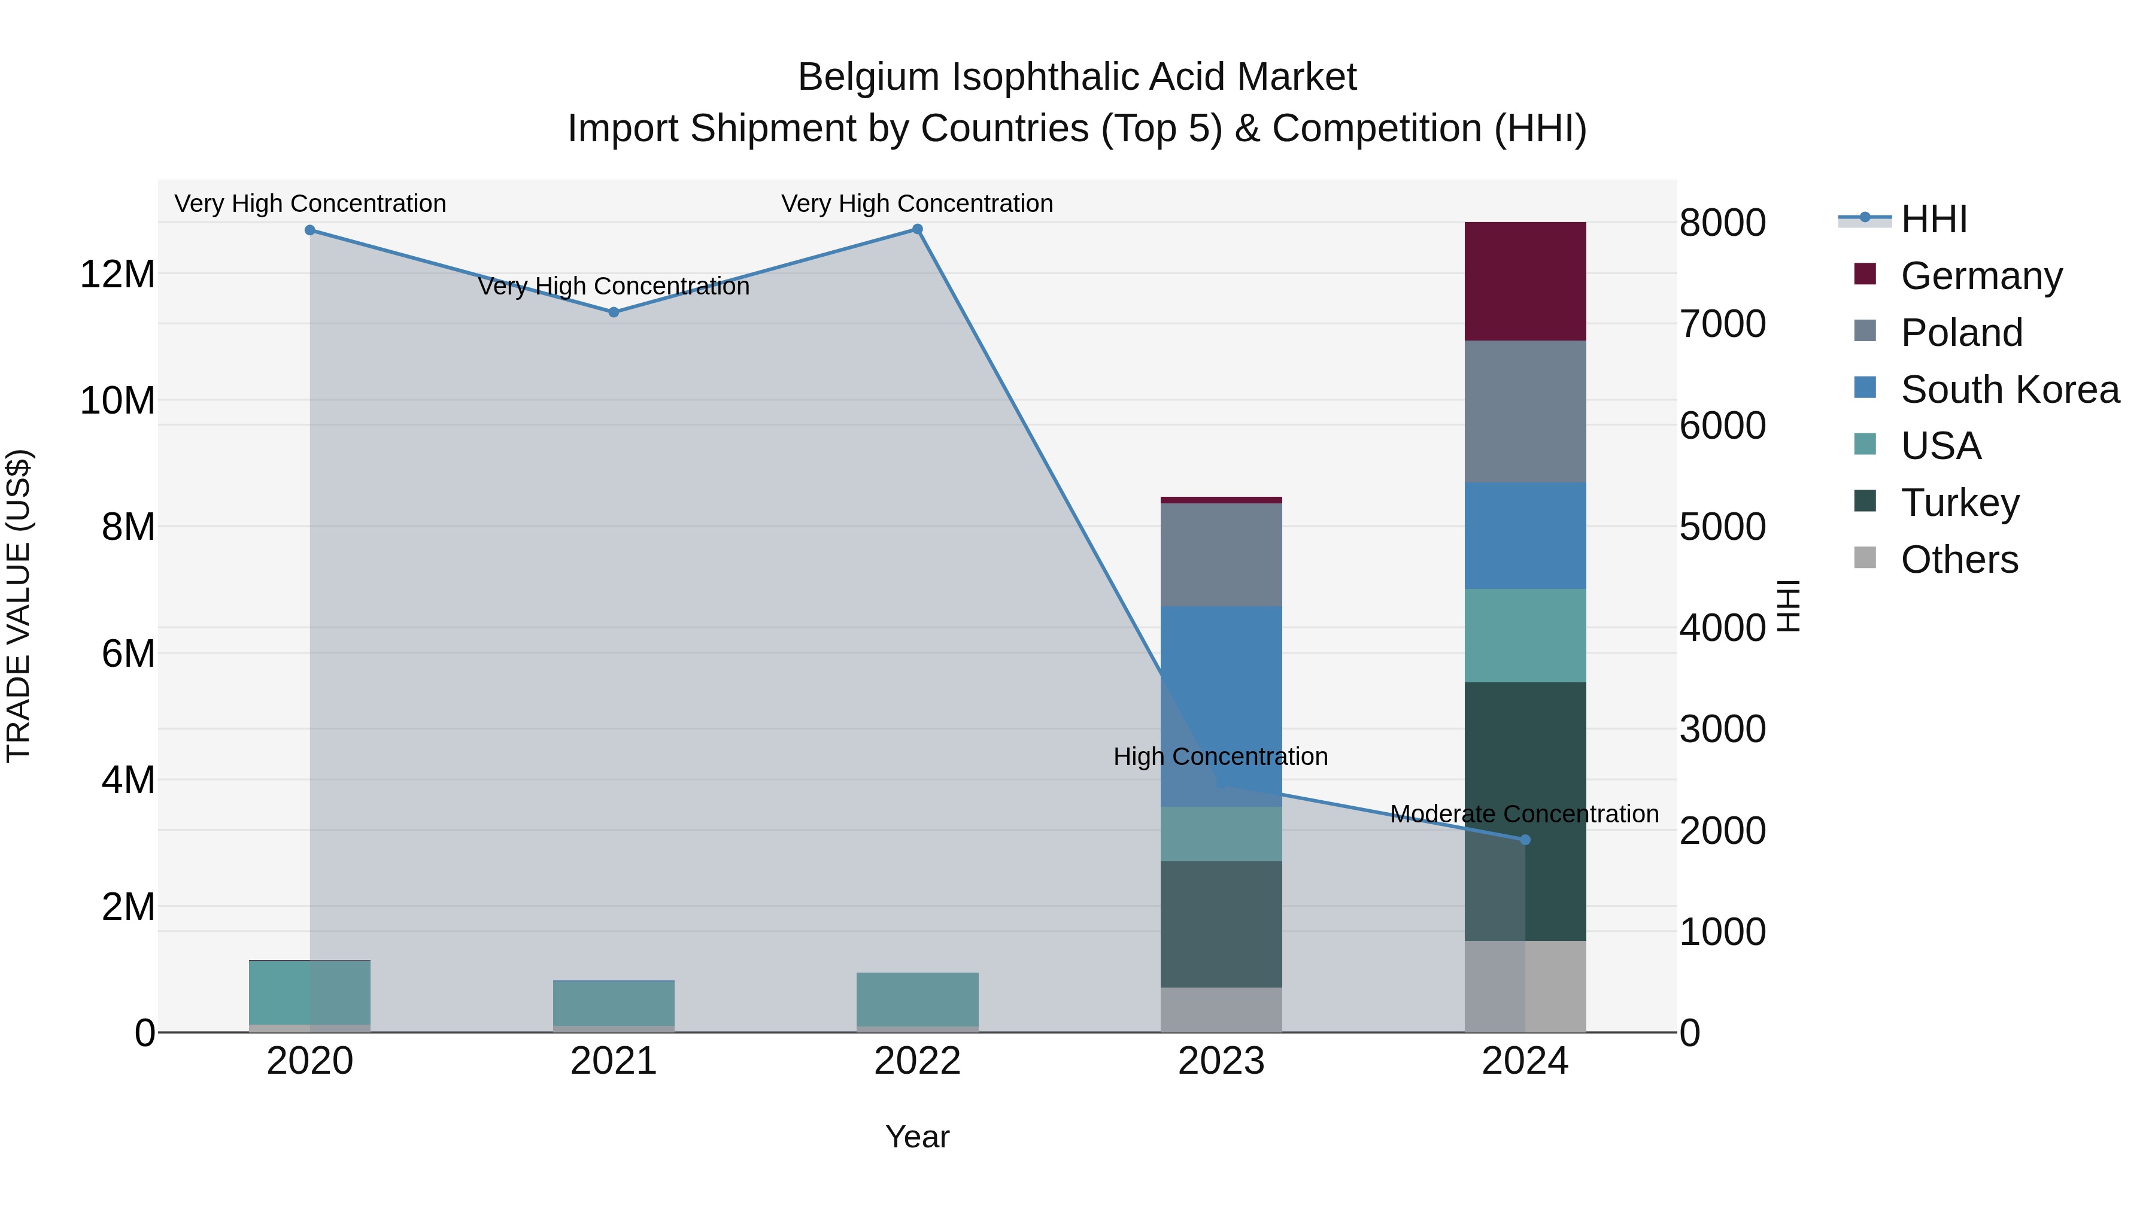Click the Turkey dark green legend swatch

[1865, 501]
